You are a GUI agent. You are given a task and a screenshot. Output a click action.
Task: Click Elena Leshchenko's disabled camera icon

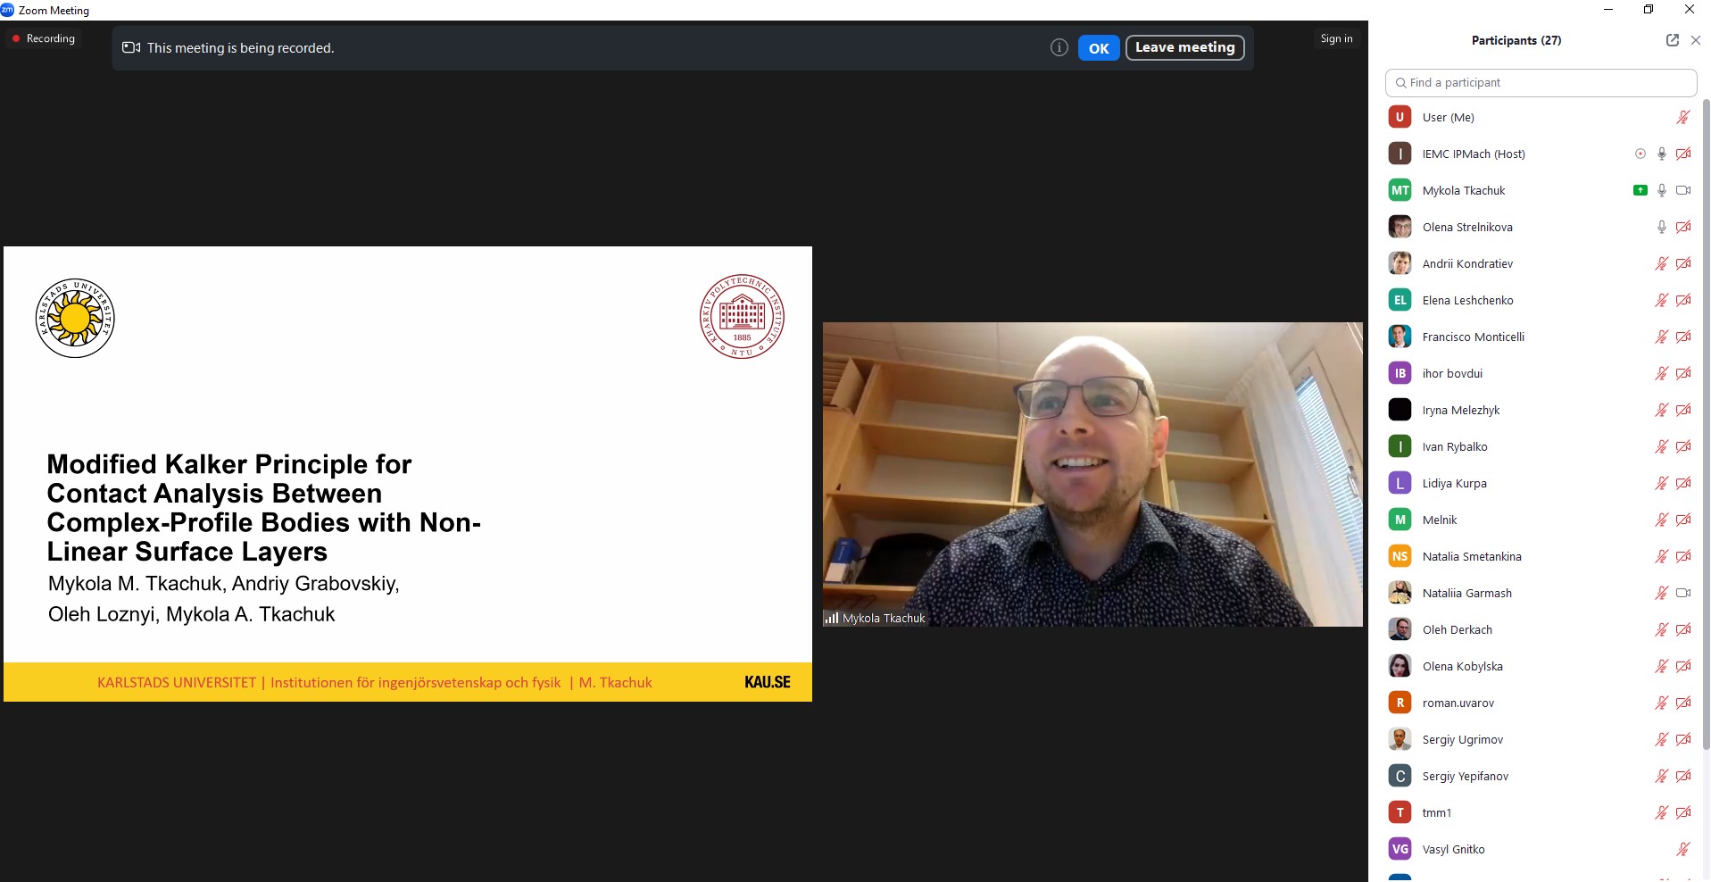click(x=1682, y=300)
